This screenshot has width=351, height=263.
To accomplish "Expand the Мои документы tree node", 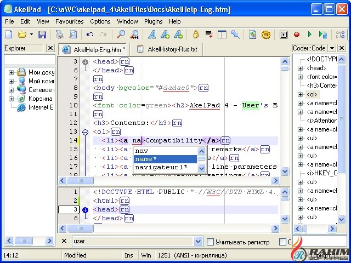I will coord(11,72).
